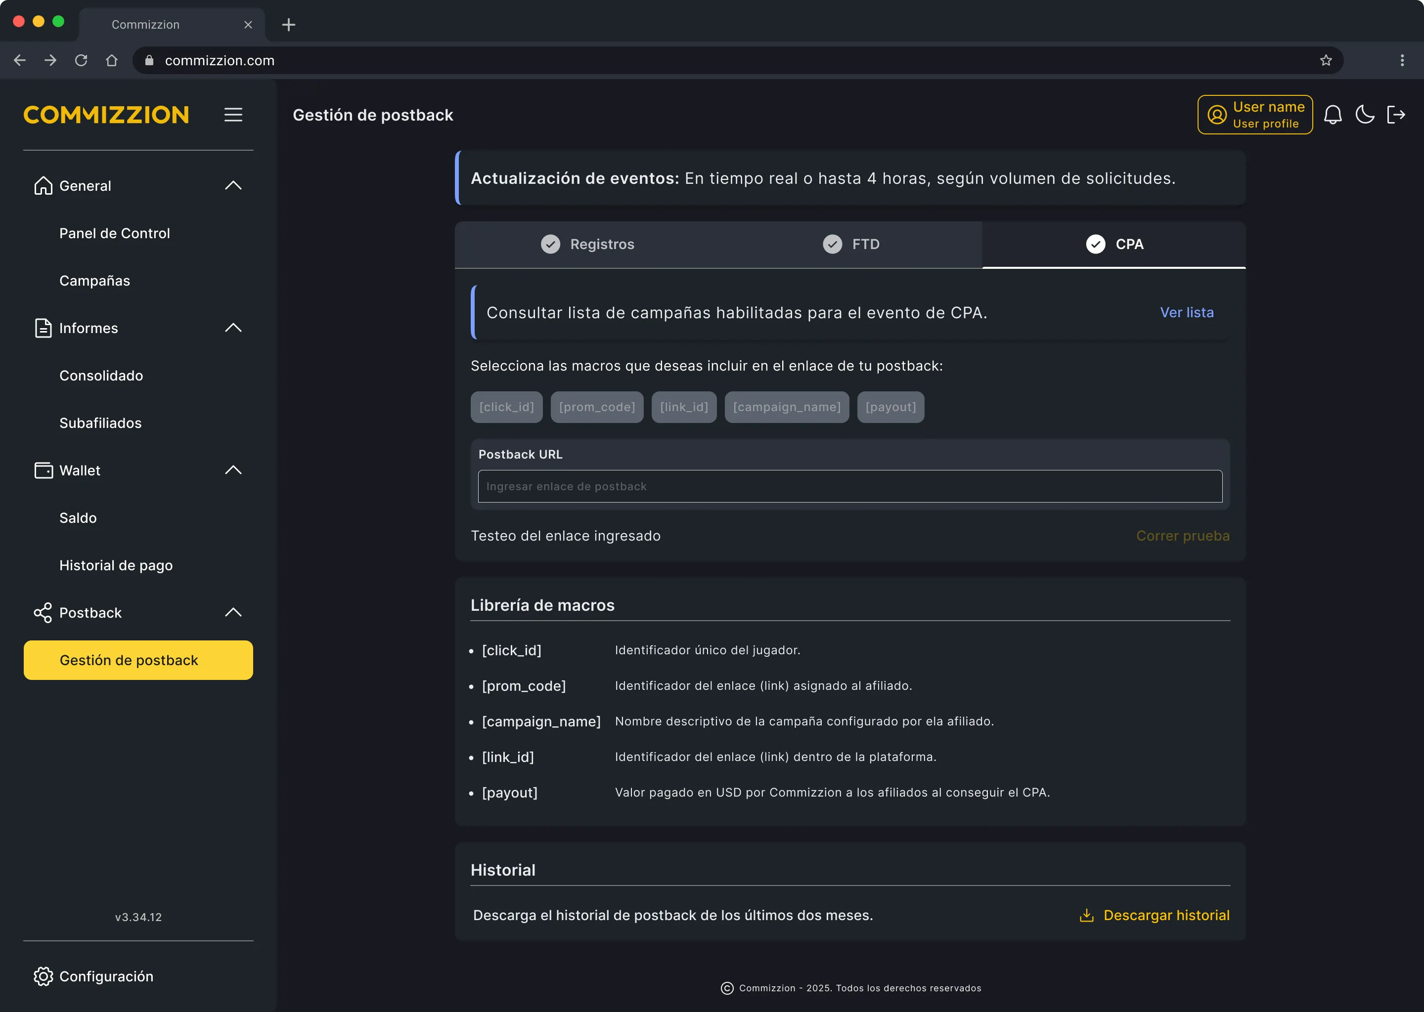The height and width of the screenshot is (1012, 1424).
Task: Click the Registros check circle icon
Action: (x=550, y=244)
